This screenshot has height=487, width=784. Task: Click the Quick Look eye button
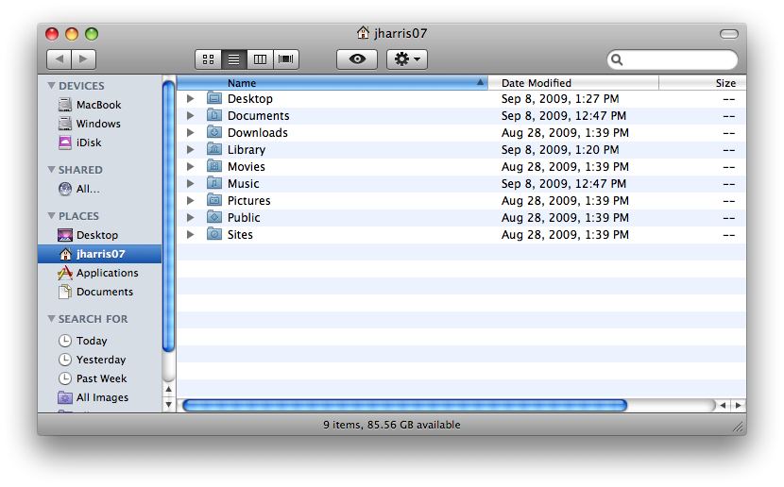pos(357,59)
